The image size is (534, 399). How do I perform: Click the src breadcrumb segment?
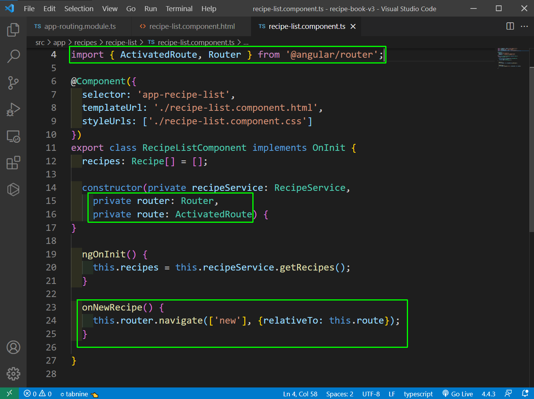(x=40, y=42)
